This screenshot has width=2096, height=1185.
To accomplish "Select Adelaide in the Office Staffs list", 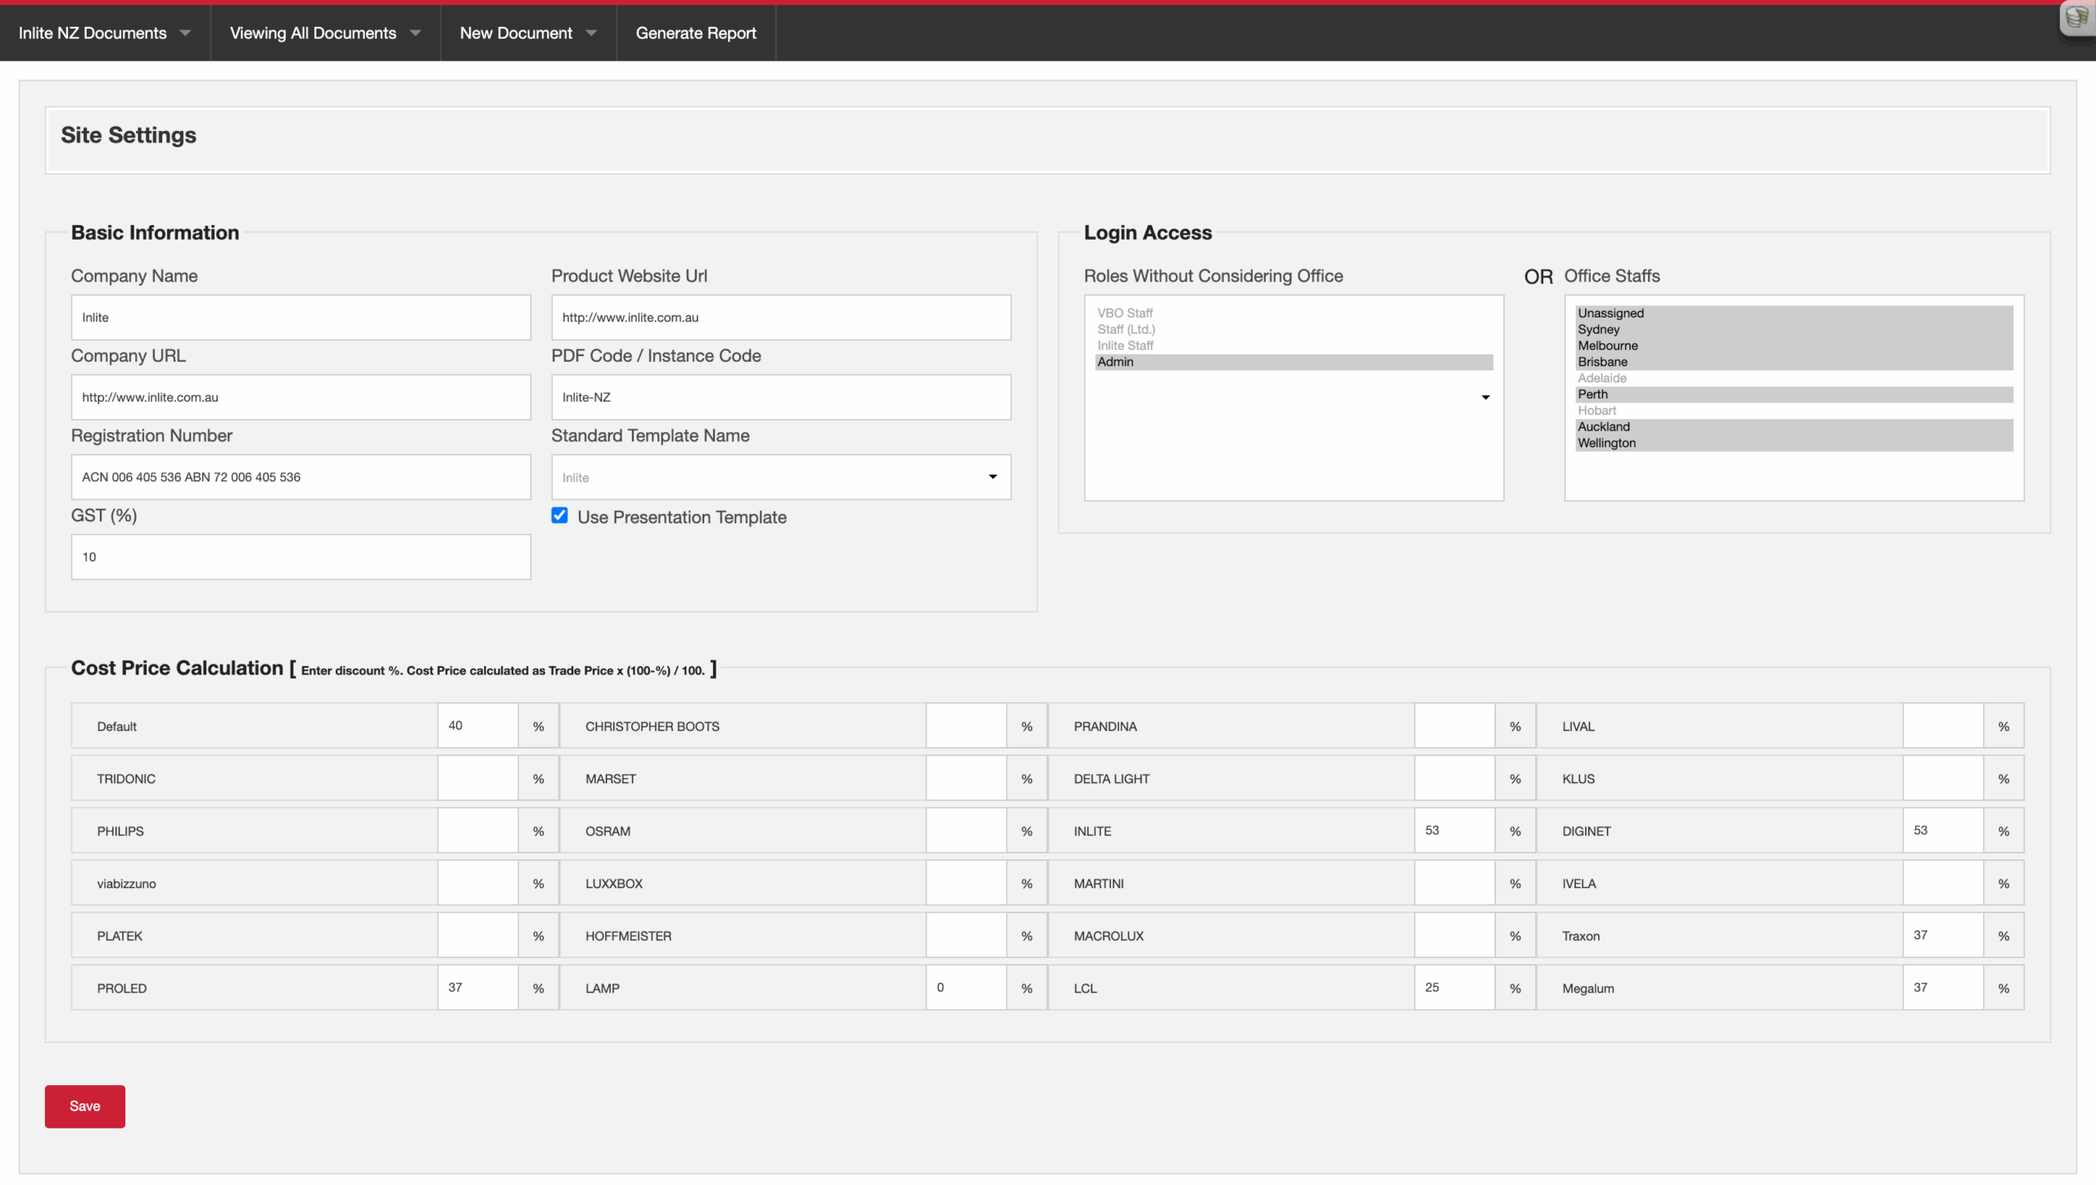I will (1795, 378).
